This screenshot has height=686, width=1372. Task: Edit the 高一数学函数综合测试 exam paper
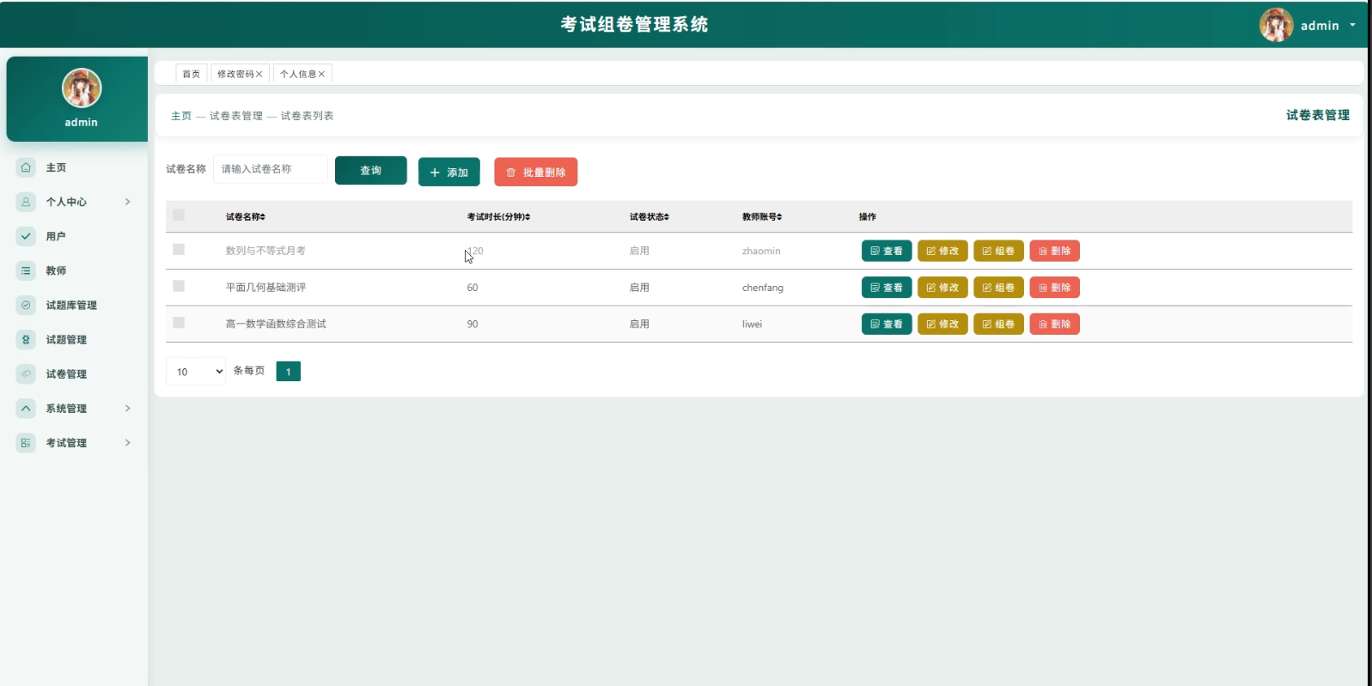click(x=942, y=324)
